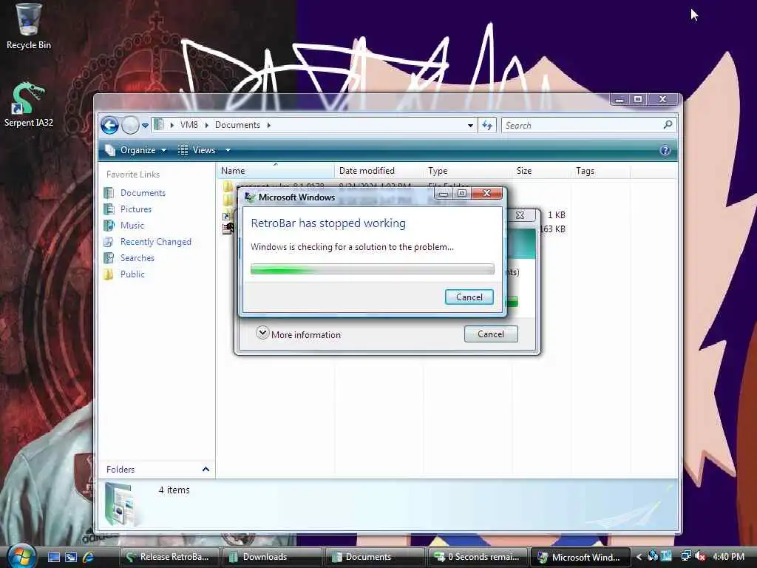Click the Pictures icon in Favorite Links
Screen dimensions: 757x568
109,209
